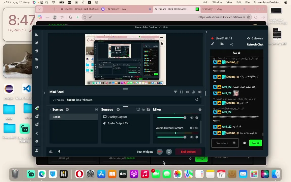Viewport: 291px width, 182px height.
Task: Mute the Audio Output Capture mixer track
Action: pyautogui.click(x=192, y=137)
